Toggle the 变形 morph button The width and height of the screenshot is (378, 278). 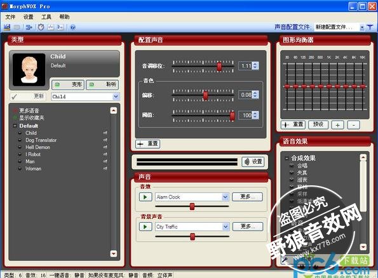click(68, 84)
